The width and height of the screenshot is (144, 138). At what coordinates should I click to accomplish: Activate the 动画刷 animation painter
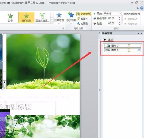pyautogui.click(x=82, y=24)
